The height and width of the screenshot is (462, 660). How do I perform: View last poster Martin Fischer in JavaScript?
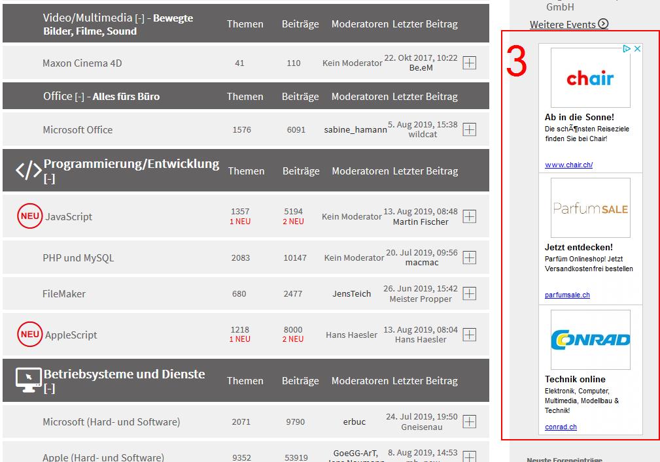tap(421, 222)
